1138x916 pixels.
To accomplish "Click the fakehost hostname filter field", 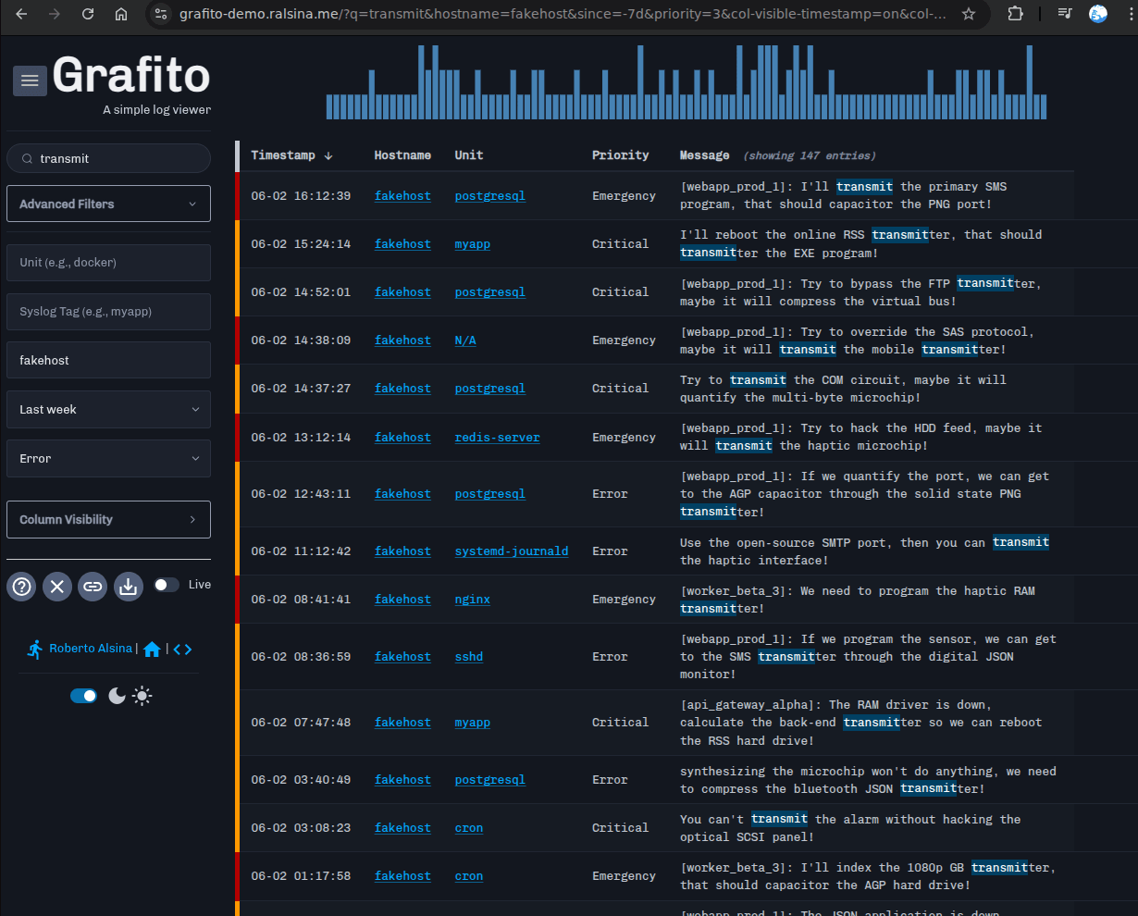I will pos(108,360).
